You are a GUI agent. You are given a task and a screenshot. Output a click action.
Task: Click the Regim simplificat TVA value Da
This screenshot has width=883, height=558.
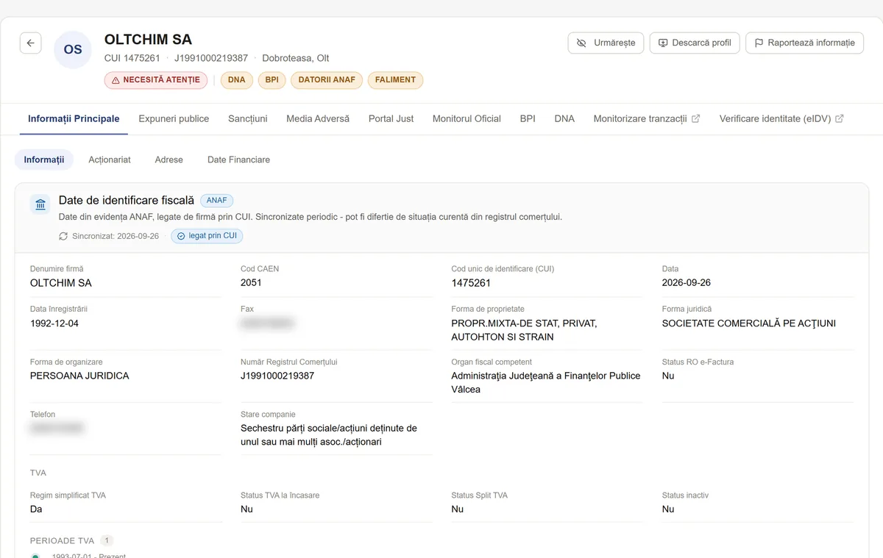pyautogui.click(x=36, y=509)
